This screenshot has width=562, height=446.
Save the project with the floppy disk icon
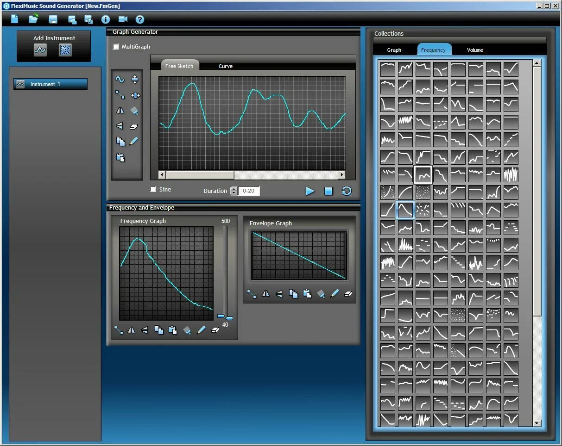(53, 19)
